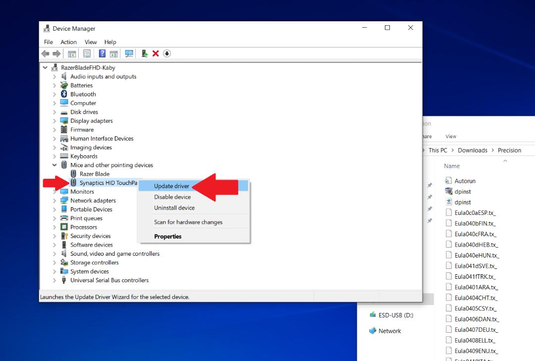
Task: Click the red X uninstall device toolbar icon
Action: pyautogui.click(x=156, y=53)
